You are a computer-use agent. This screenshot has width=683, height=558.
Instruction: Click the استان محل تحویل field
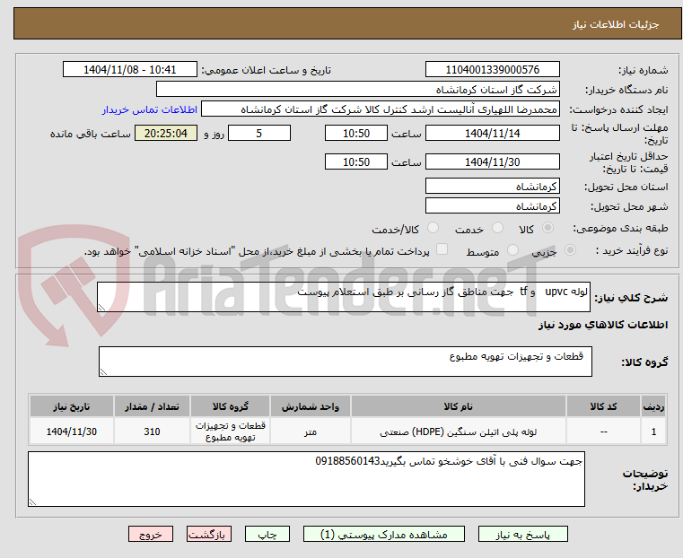tap(492, 187)
